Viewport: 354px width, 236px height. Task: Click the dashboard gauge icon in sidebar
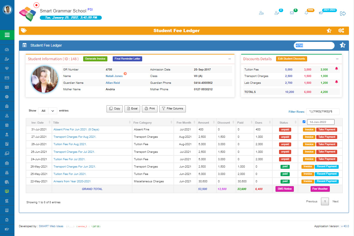point(7,50)
